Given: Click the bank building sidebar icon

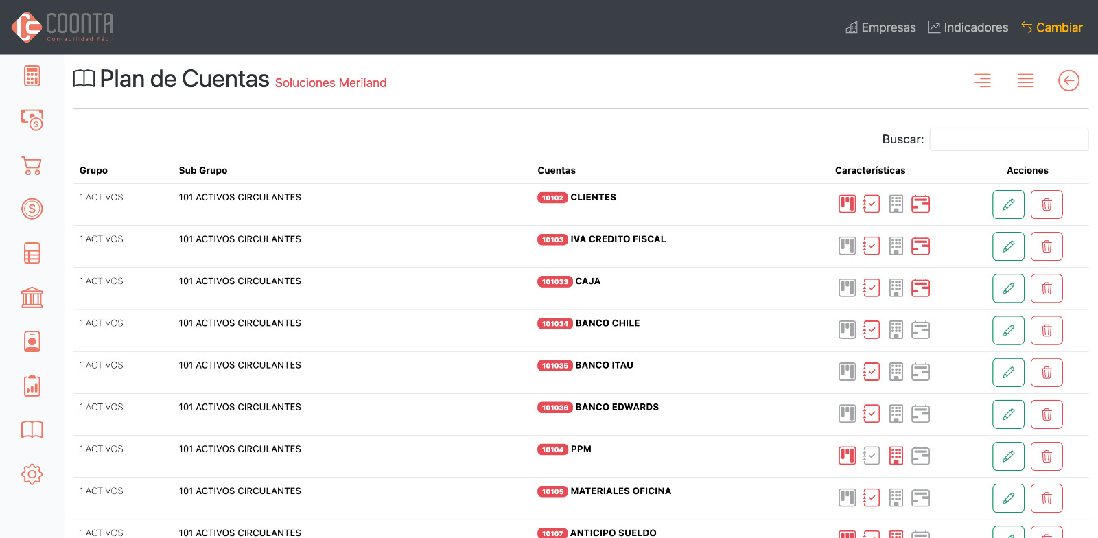Looking at the screenshot, I should [x=32, y=298].
